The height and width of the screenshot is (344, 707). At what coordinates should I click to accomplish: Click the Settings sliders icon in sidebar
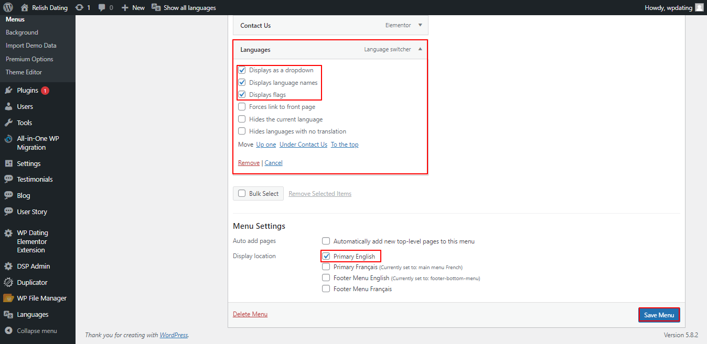(8, 163)
